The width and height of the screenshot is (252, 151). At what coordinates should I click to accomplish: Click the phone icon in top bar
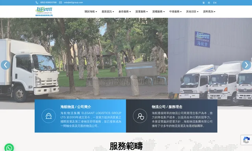(x=37, y=3)
